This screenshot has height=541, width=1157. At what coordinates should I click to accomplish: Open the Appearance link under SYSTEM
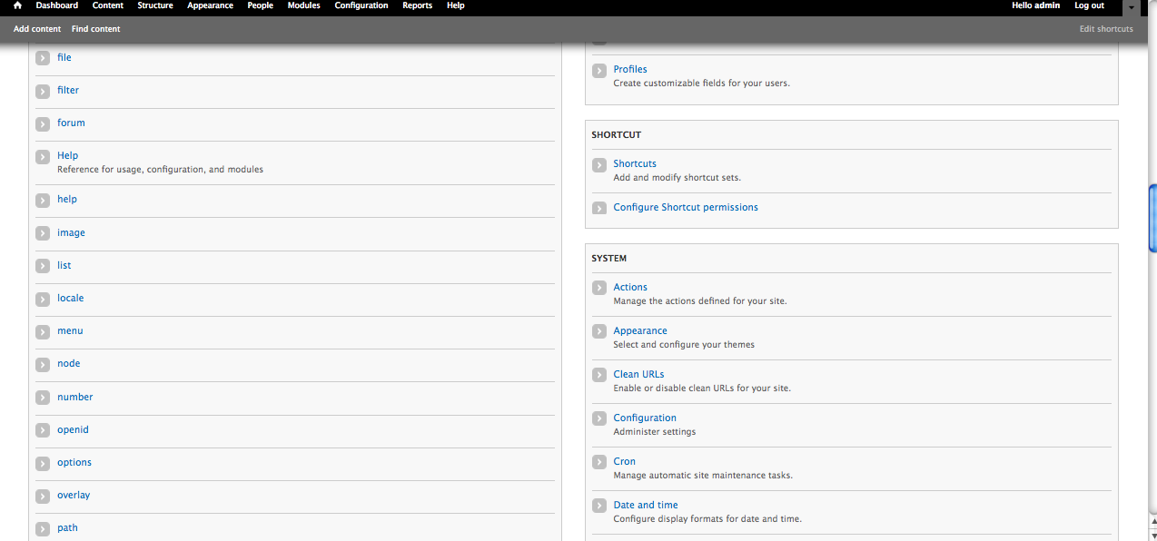tap(640, 330)
